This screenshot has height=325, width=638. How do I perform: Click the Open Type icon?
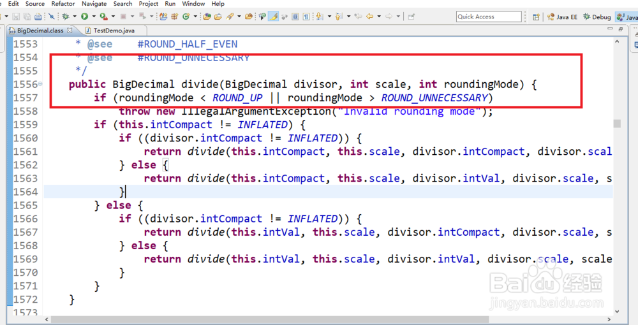[207, 17]
